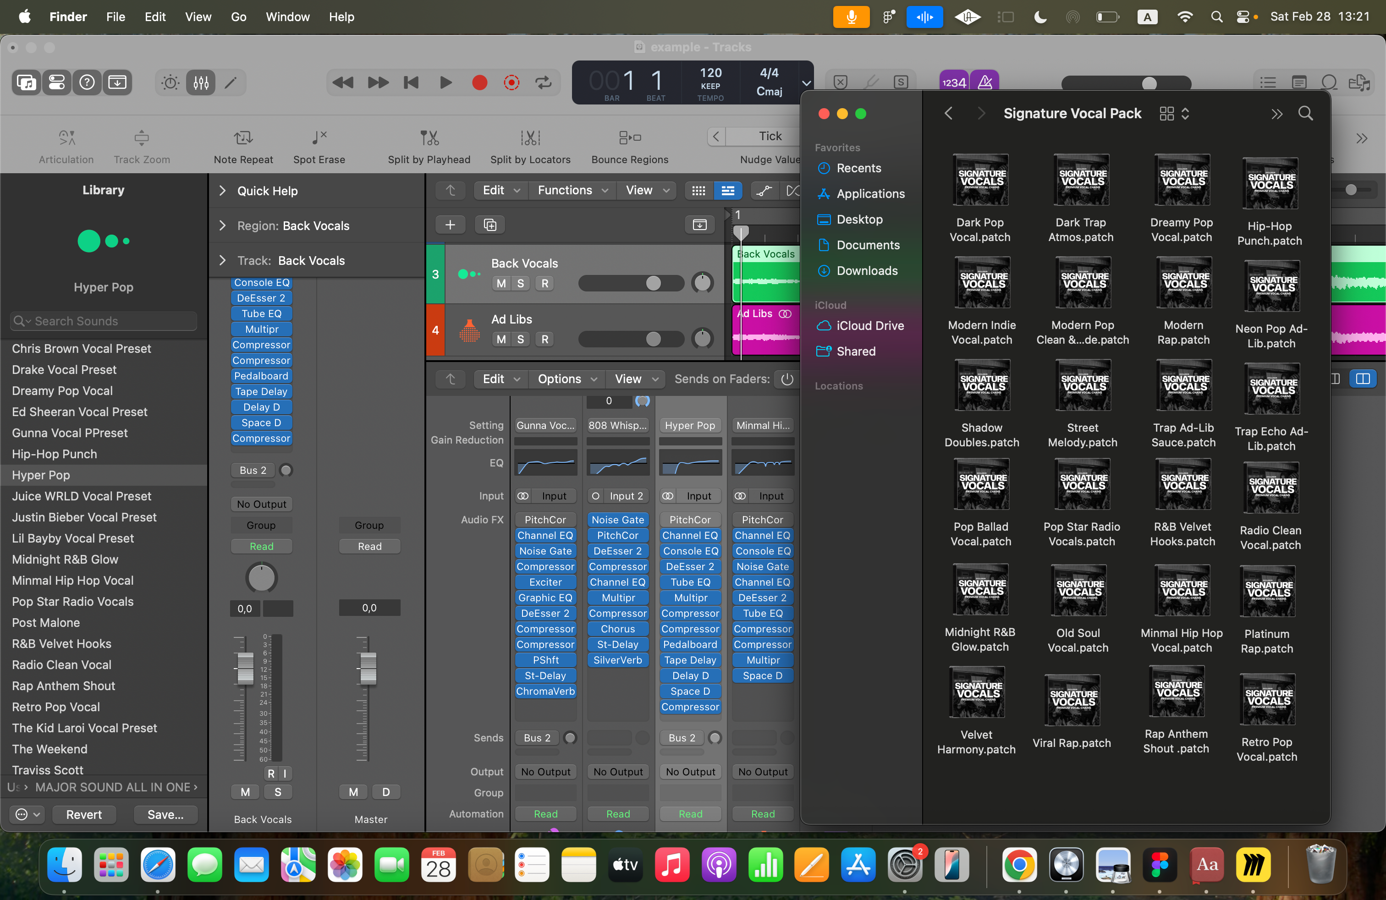1386x900 pixels.
Task: Click the Mixer toolbar icon
Action: click(201, 82)
